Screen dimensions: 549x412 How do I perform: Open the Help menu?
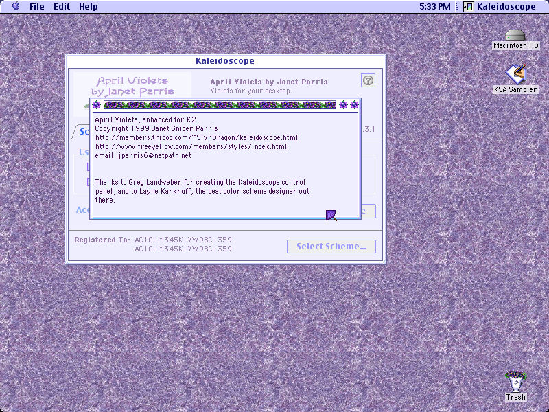coord(89,7)
